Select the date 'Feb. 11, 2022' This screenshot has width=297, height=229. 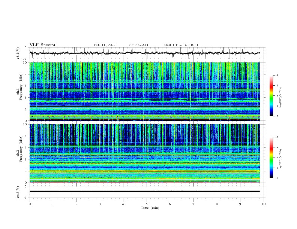click(105, 45)
